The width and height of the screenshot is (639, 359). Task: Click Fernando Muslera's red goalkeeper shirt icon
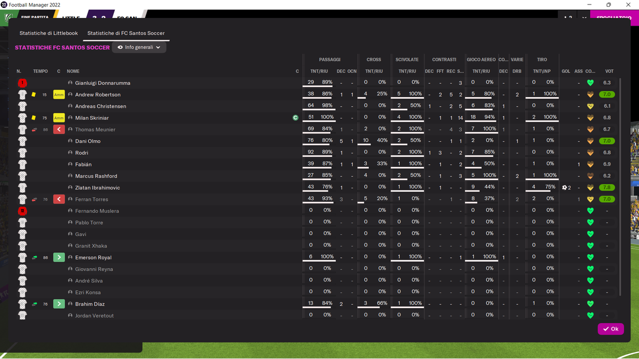22,211
